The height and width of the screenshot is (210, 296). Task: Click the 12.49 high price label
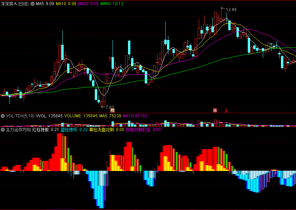(231, 10)
